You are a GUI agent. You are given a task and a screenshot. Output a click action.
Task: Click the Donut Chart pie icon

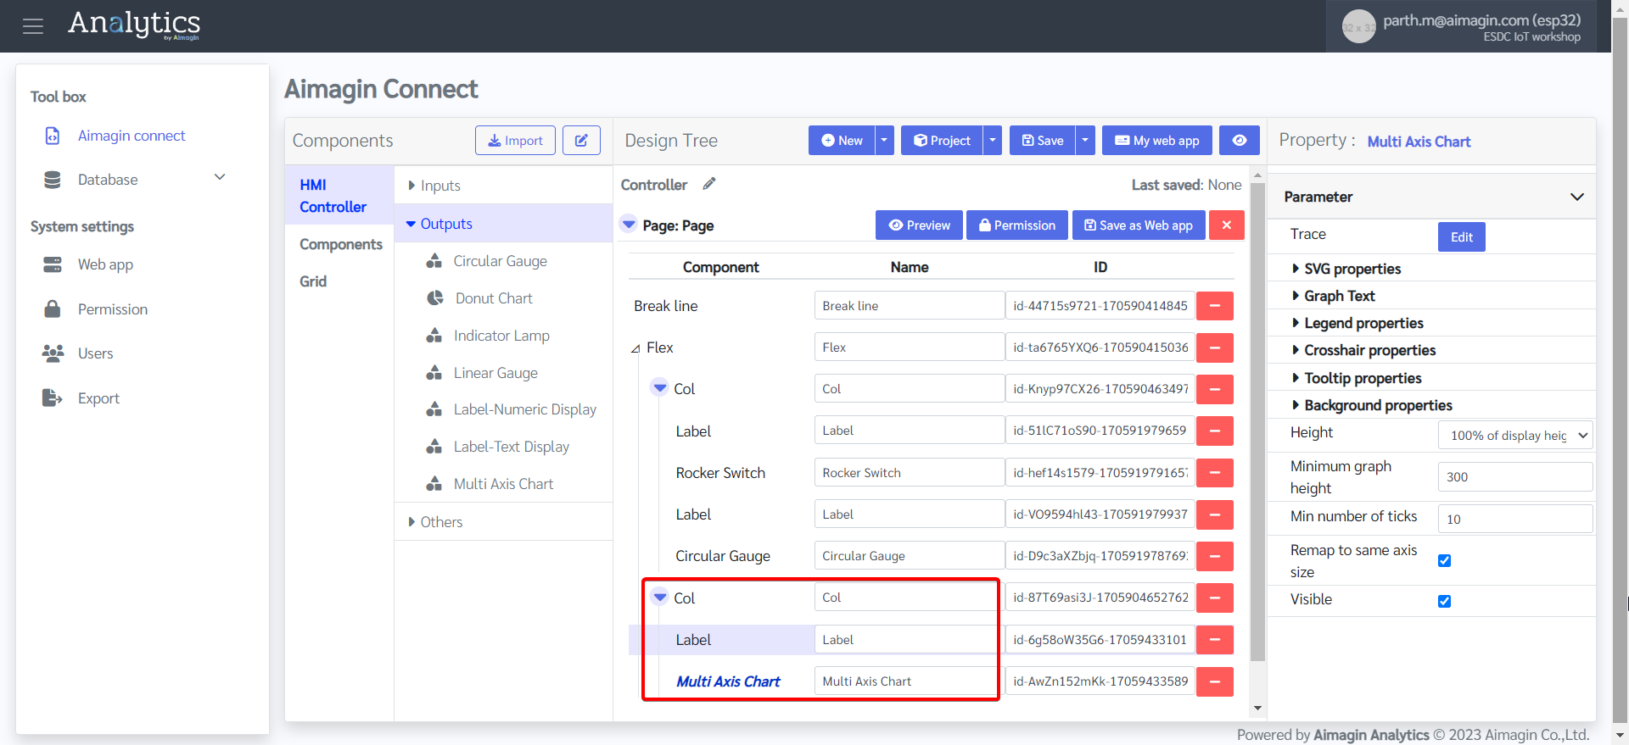tap(435, 298)
